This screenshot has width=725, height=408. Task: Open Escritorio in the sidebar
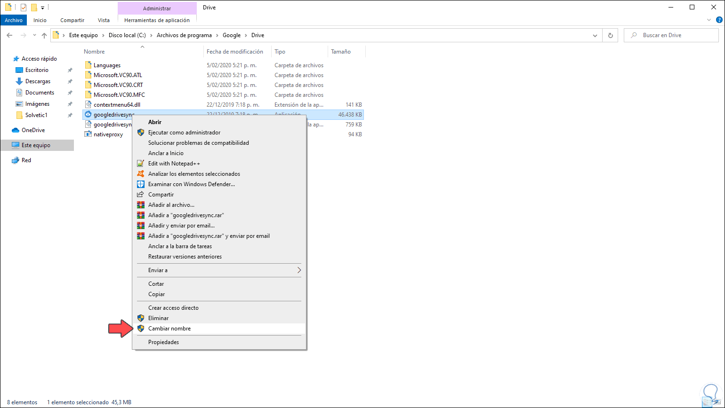[37, 70]
